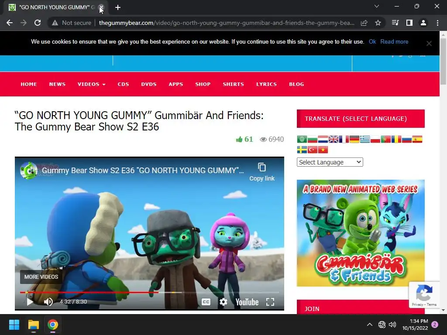Screen dimensions: 447x335
Task: Pick the Swedish flag
Action: 302,150
